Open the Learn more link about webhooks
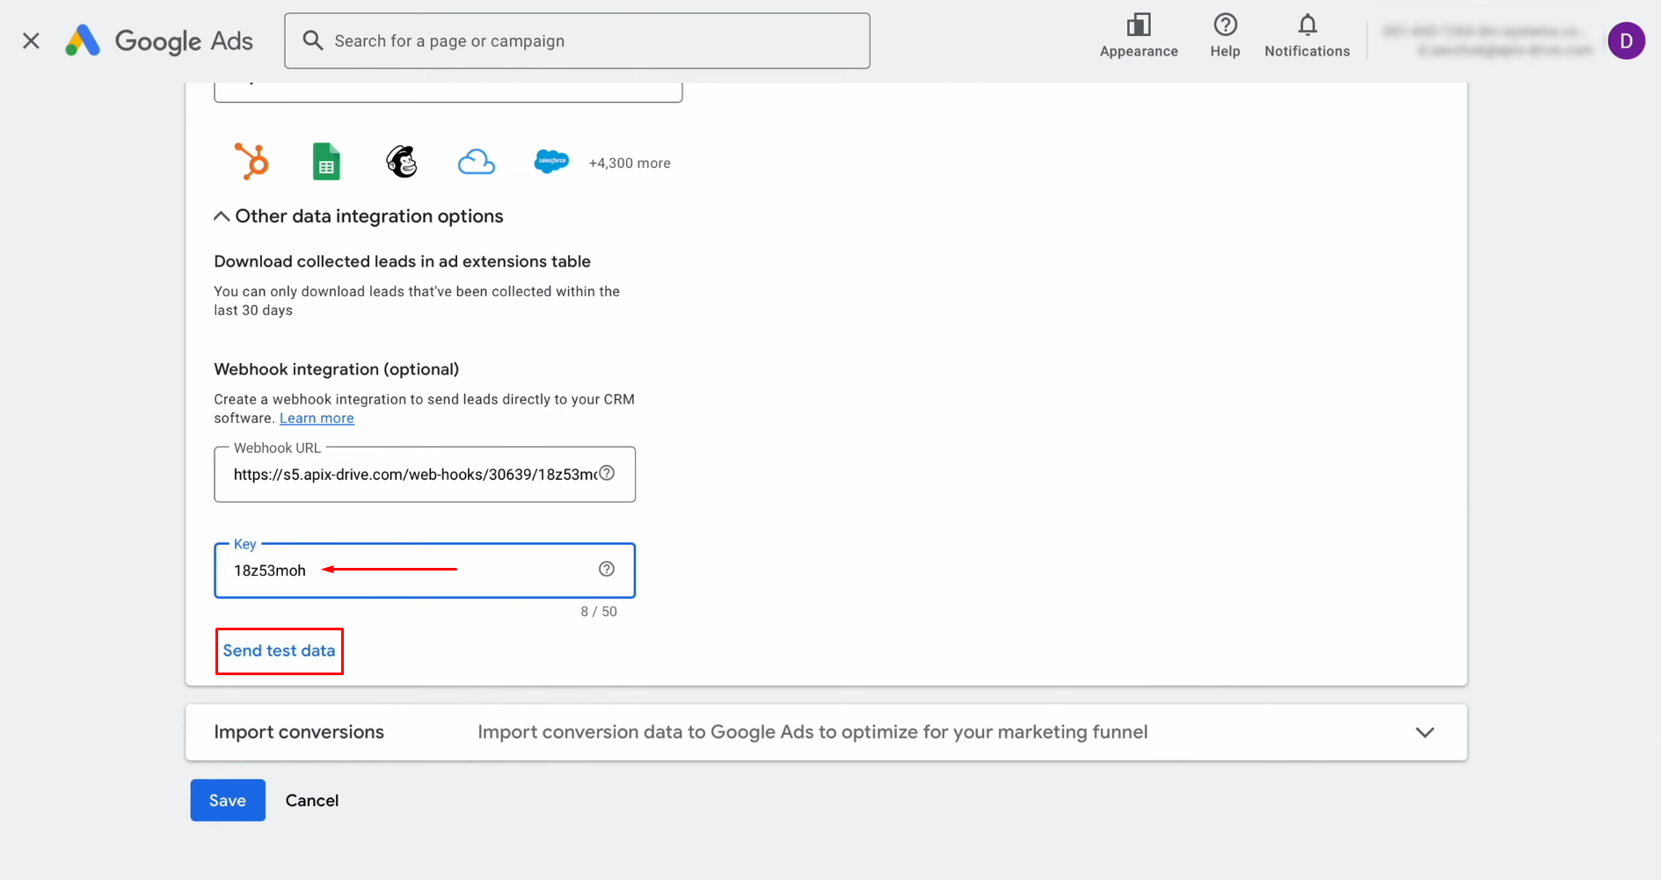 [x=317, y=418]
